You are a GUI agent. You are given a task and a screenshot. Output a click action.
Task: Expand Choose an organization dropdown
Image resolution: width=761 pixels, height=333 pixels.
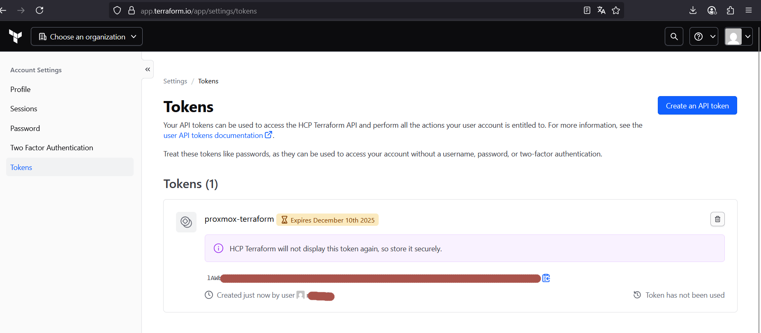pyautogui.click(x=87, y=37)
